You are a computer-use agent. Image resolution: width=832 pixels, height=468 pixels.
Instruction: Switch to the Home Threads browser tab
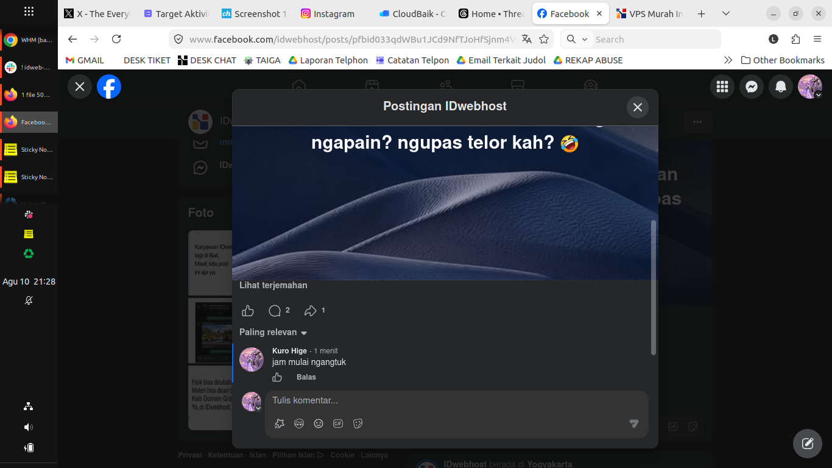[491, 13]
